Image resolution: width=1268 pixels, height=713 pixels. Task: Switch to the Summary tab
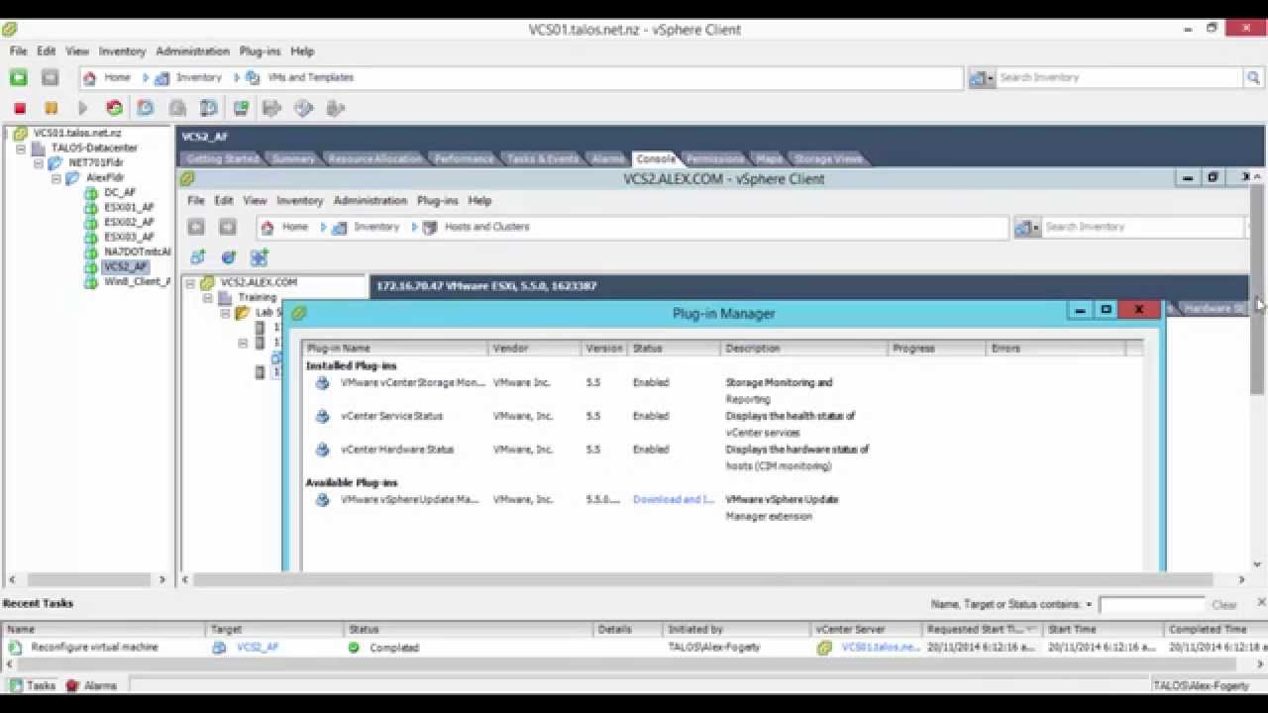click(x=292, y=158)
